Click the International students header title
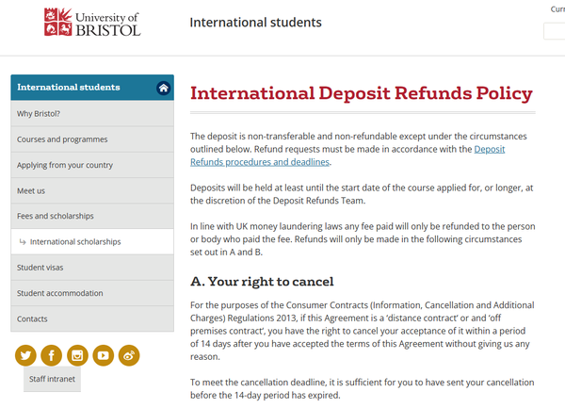Viewport: 565px width, 408px height. (x=255, y=23)
